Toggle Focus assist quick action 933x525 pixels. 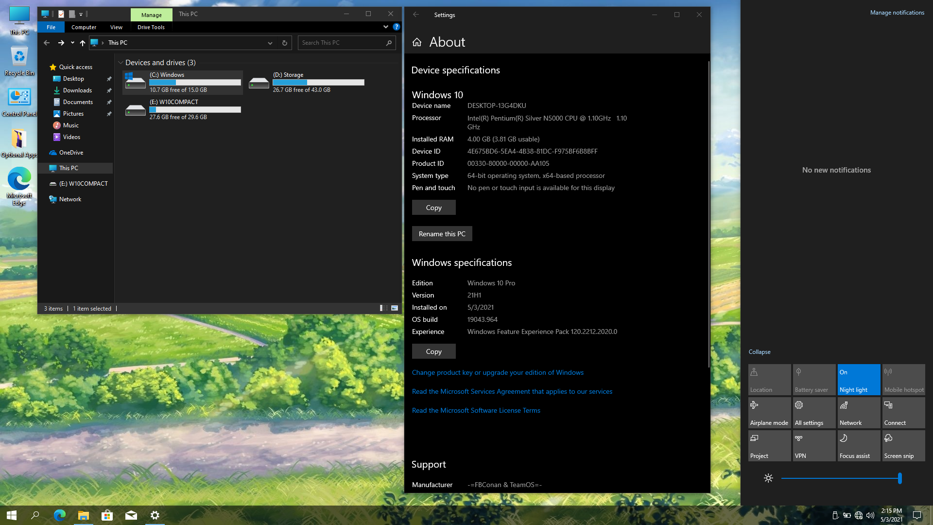click(x=859, y=446)
